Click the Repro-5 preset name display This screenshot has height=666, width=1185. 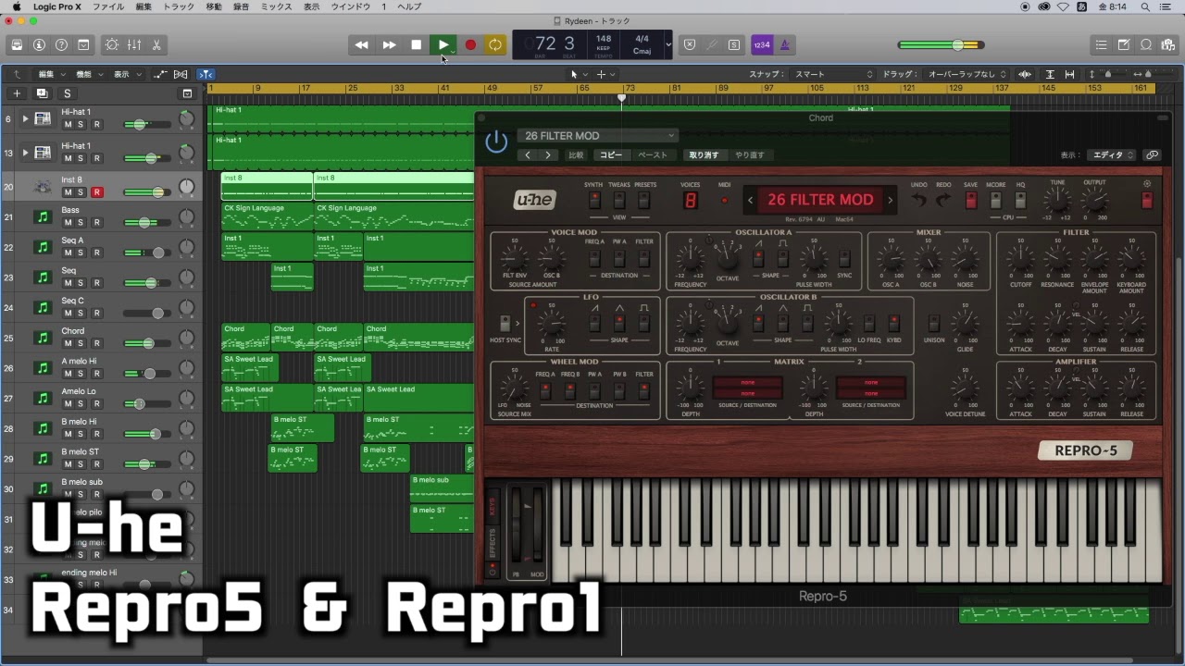[820, 200]
